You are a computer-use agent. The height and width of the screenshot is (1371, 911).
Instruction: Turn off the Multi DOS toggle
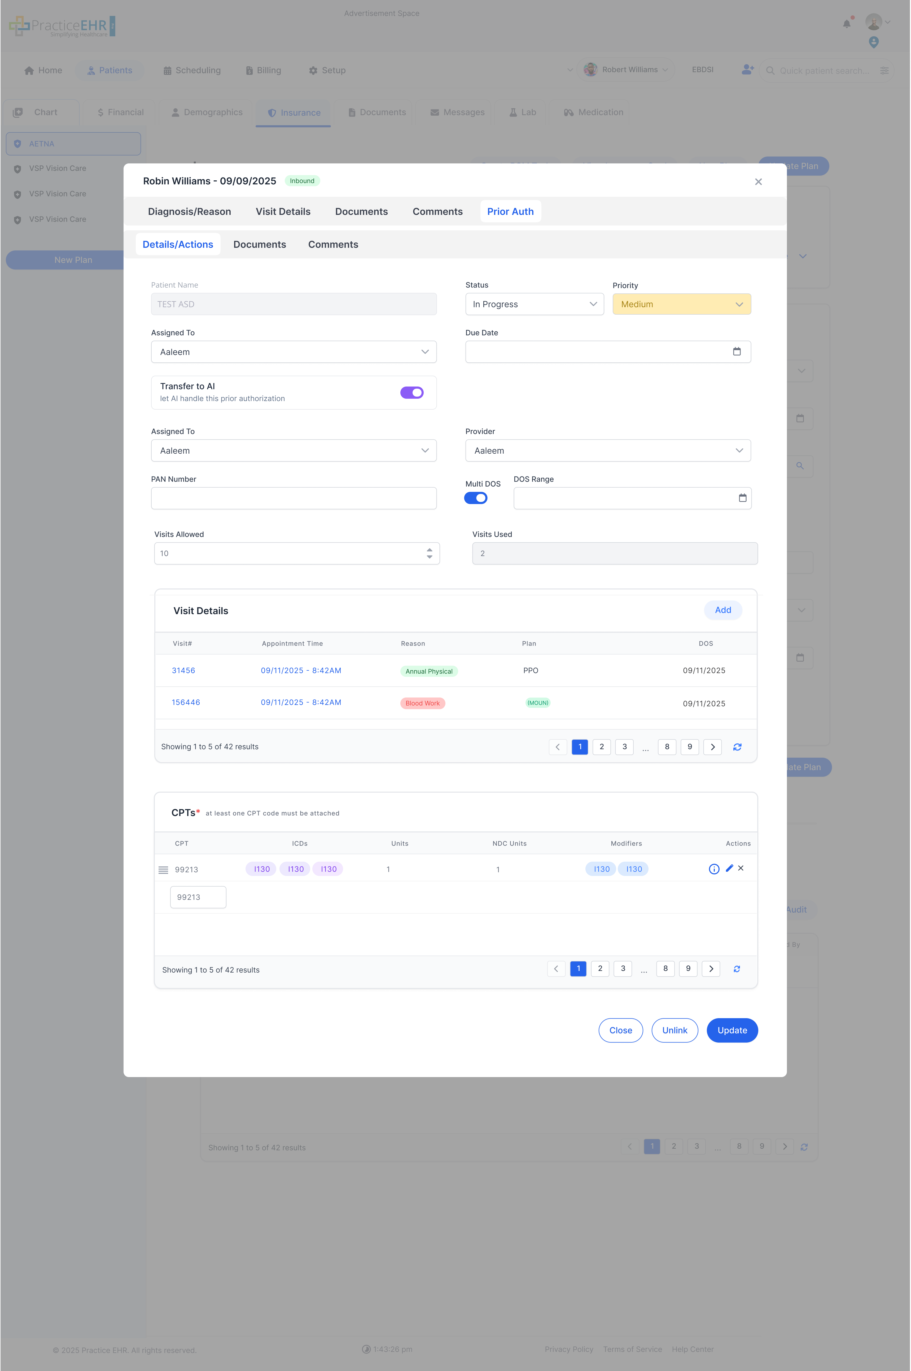pos(476,497)
